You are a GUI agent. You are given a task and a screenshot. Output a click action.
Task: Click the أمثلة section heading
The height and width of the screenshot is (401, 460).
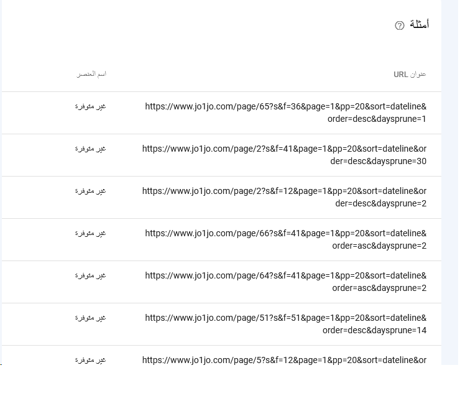coord(419,25)
